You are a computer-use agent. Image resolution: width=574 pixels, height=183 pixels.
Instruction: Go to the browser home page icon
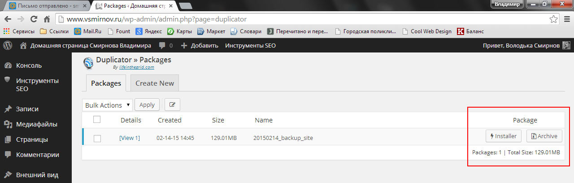point(46,20)
